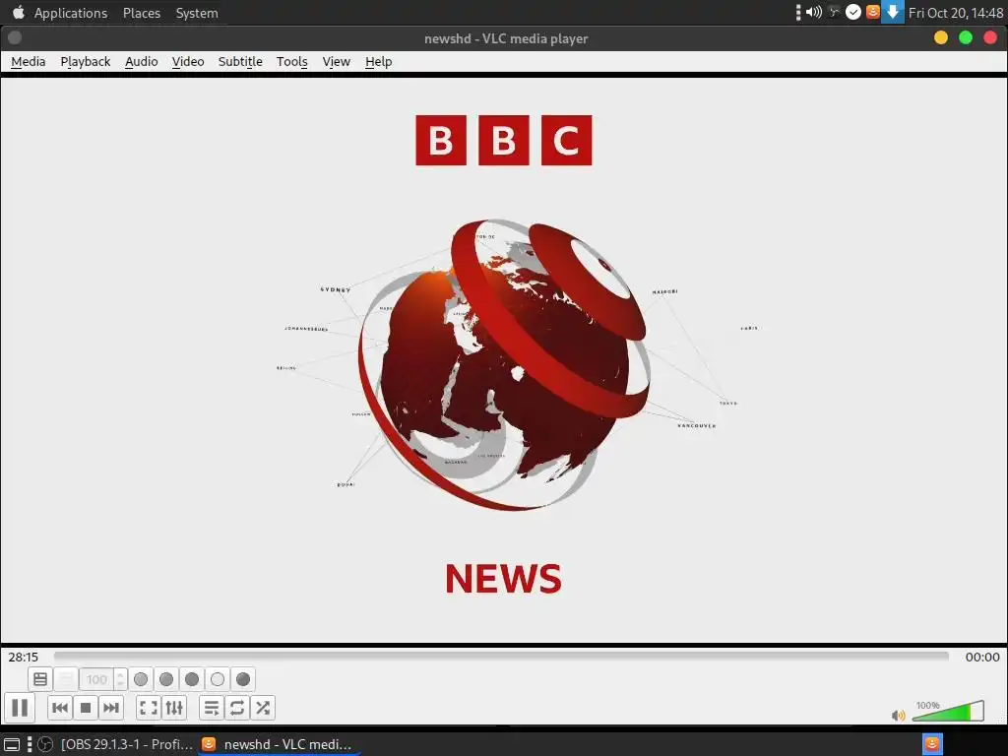Decrease teletext page number with down arrow
The height and width of the screenshot is (756, 1008).
coord(120,685)
